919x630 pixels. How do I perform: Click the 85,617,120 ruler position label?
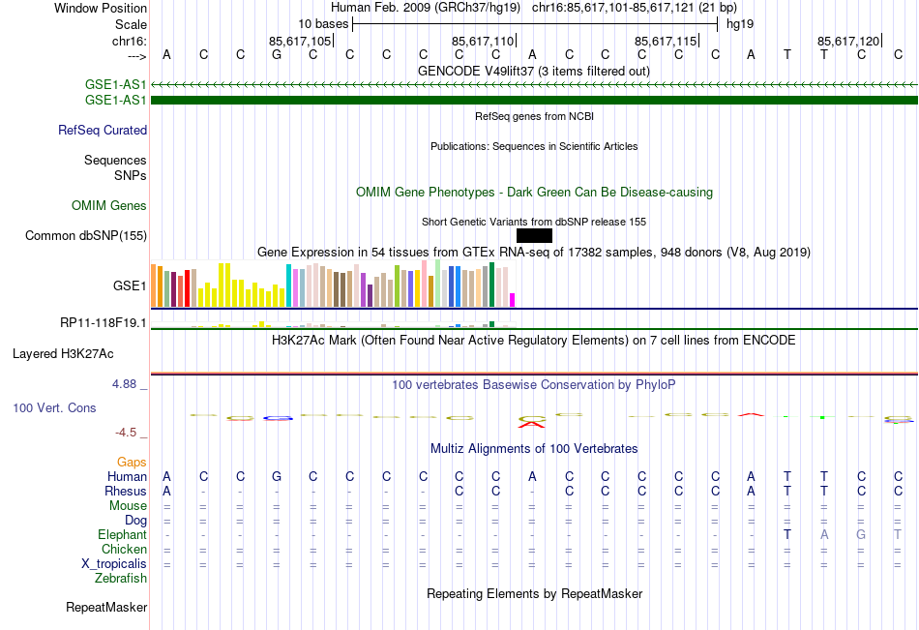point(848,41)
